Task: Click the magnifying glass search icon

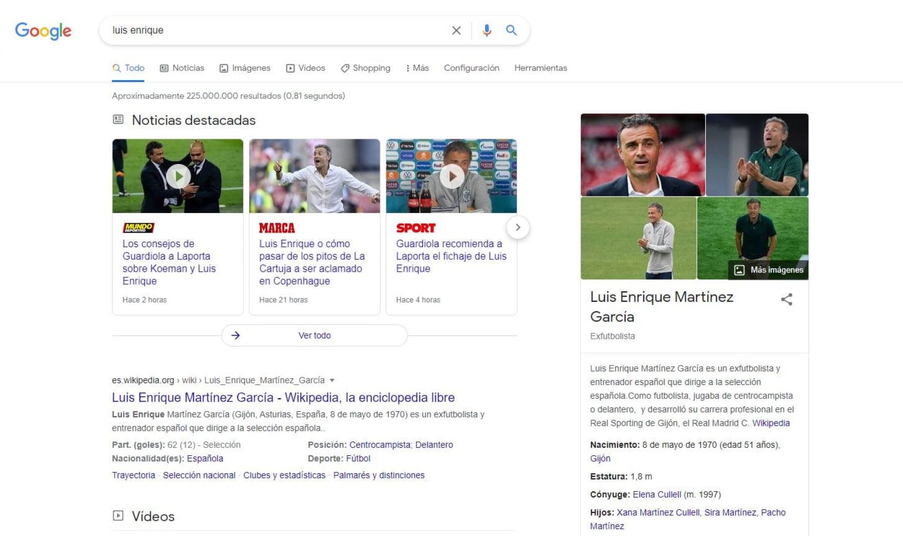Action: (x=511, y=30)
